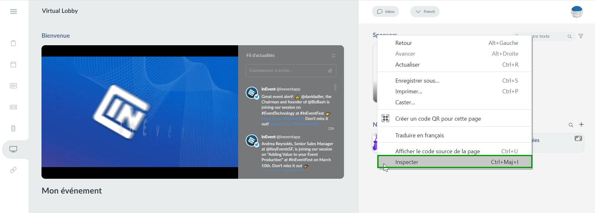Click the Commencer à écrire input field
The height and width of the screenshot is (213, 595).
(291, 71)
